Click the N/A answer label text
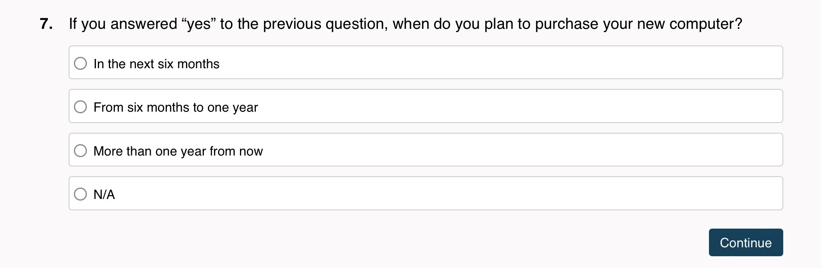Screen dimensions: 821x268 pos(104,195)
